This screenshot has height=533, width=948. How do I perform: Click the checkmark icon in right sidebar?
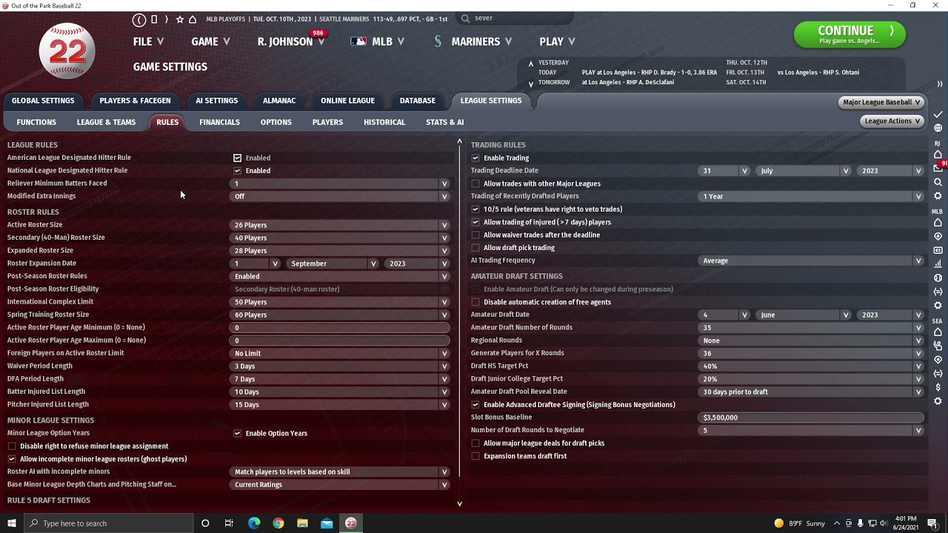coord(938,115)
